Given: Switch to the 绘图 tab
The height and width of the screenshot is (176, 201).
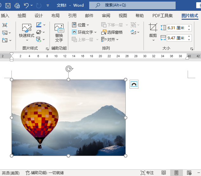Looking at the screenshot, I should pyautogui.click(x=22, y=16).
